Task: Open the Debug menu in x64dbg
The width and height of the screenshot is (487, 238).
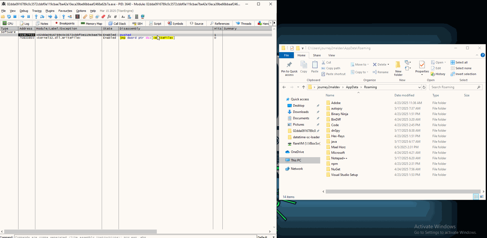Action: point(24,11)
